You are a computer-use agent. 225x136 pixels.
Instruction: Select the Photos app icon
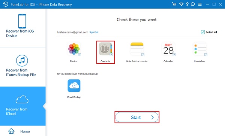point(74,49)
